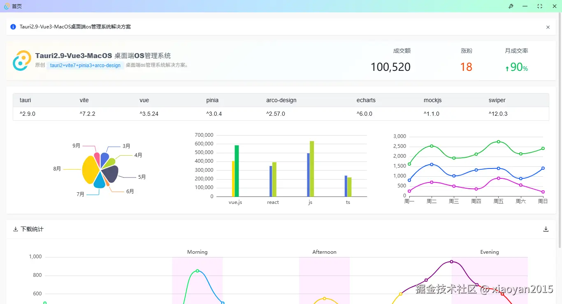The height and width of the screenshot is (304, 562).
Task: Click the 涨粉 value 18
Action: 466,67
